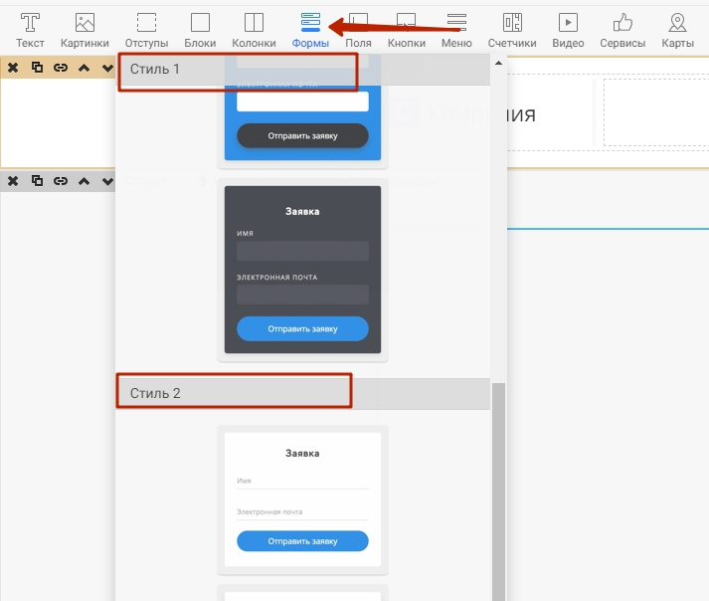Click Электронная почта field in dark form
The height and width of the screenshot is (601, 709).
[x=302, y=295]
